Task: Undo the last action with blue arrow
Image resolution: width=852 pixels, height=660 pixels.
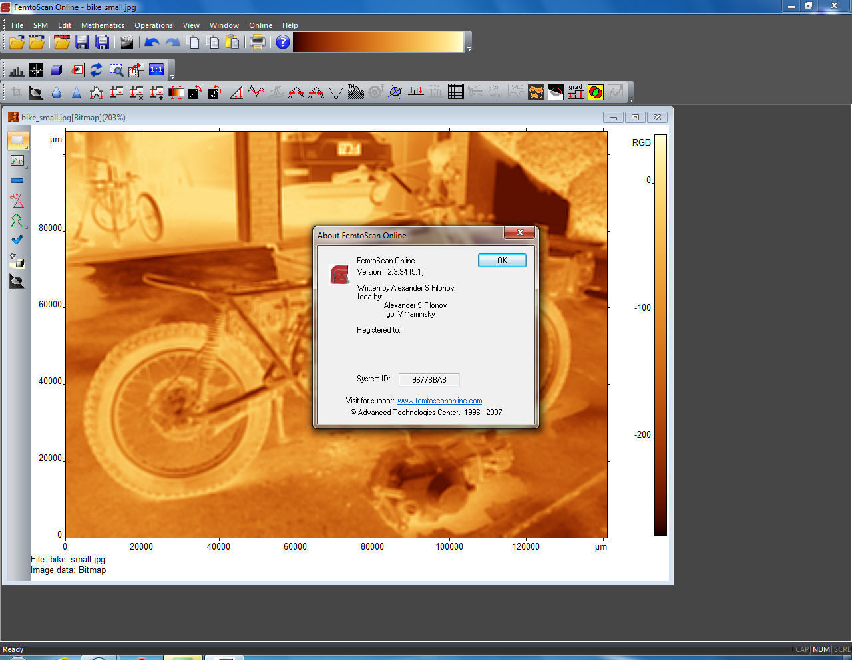Action: click(x=152, y=43)
